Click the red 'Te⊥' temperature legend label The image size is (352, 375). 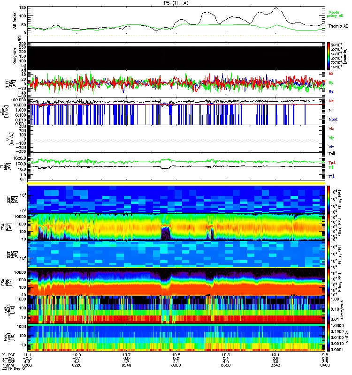pyautogui.click(x=332, y=163)
